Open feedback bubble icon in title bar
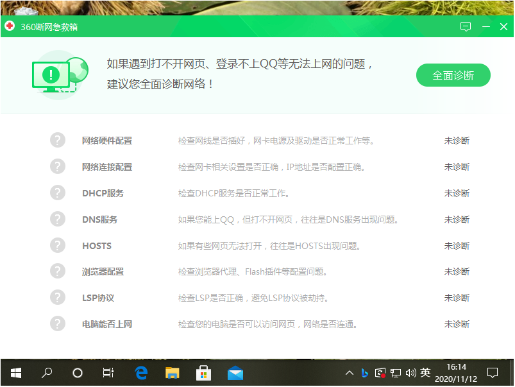 [466, 28]
